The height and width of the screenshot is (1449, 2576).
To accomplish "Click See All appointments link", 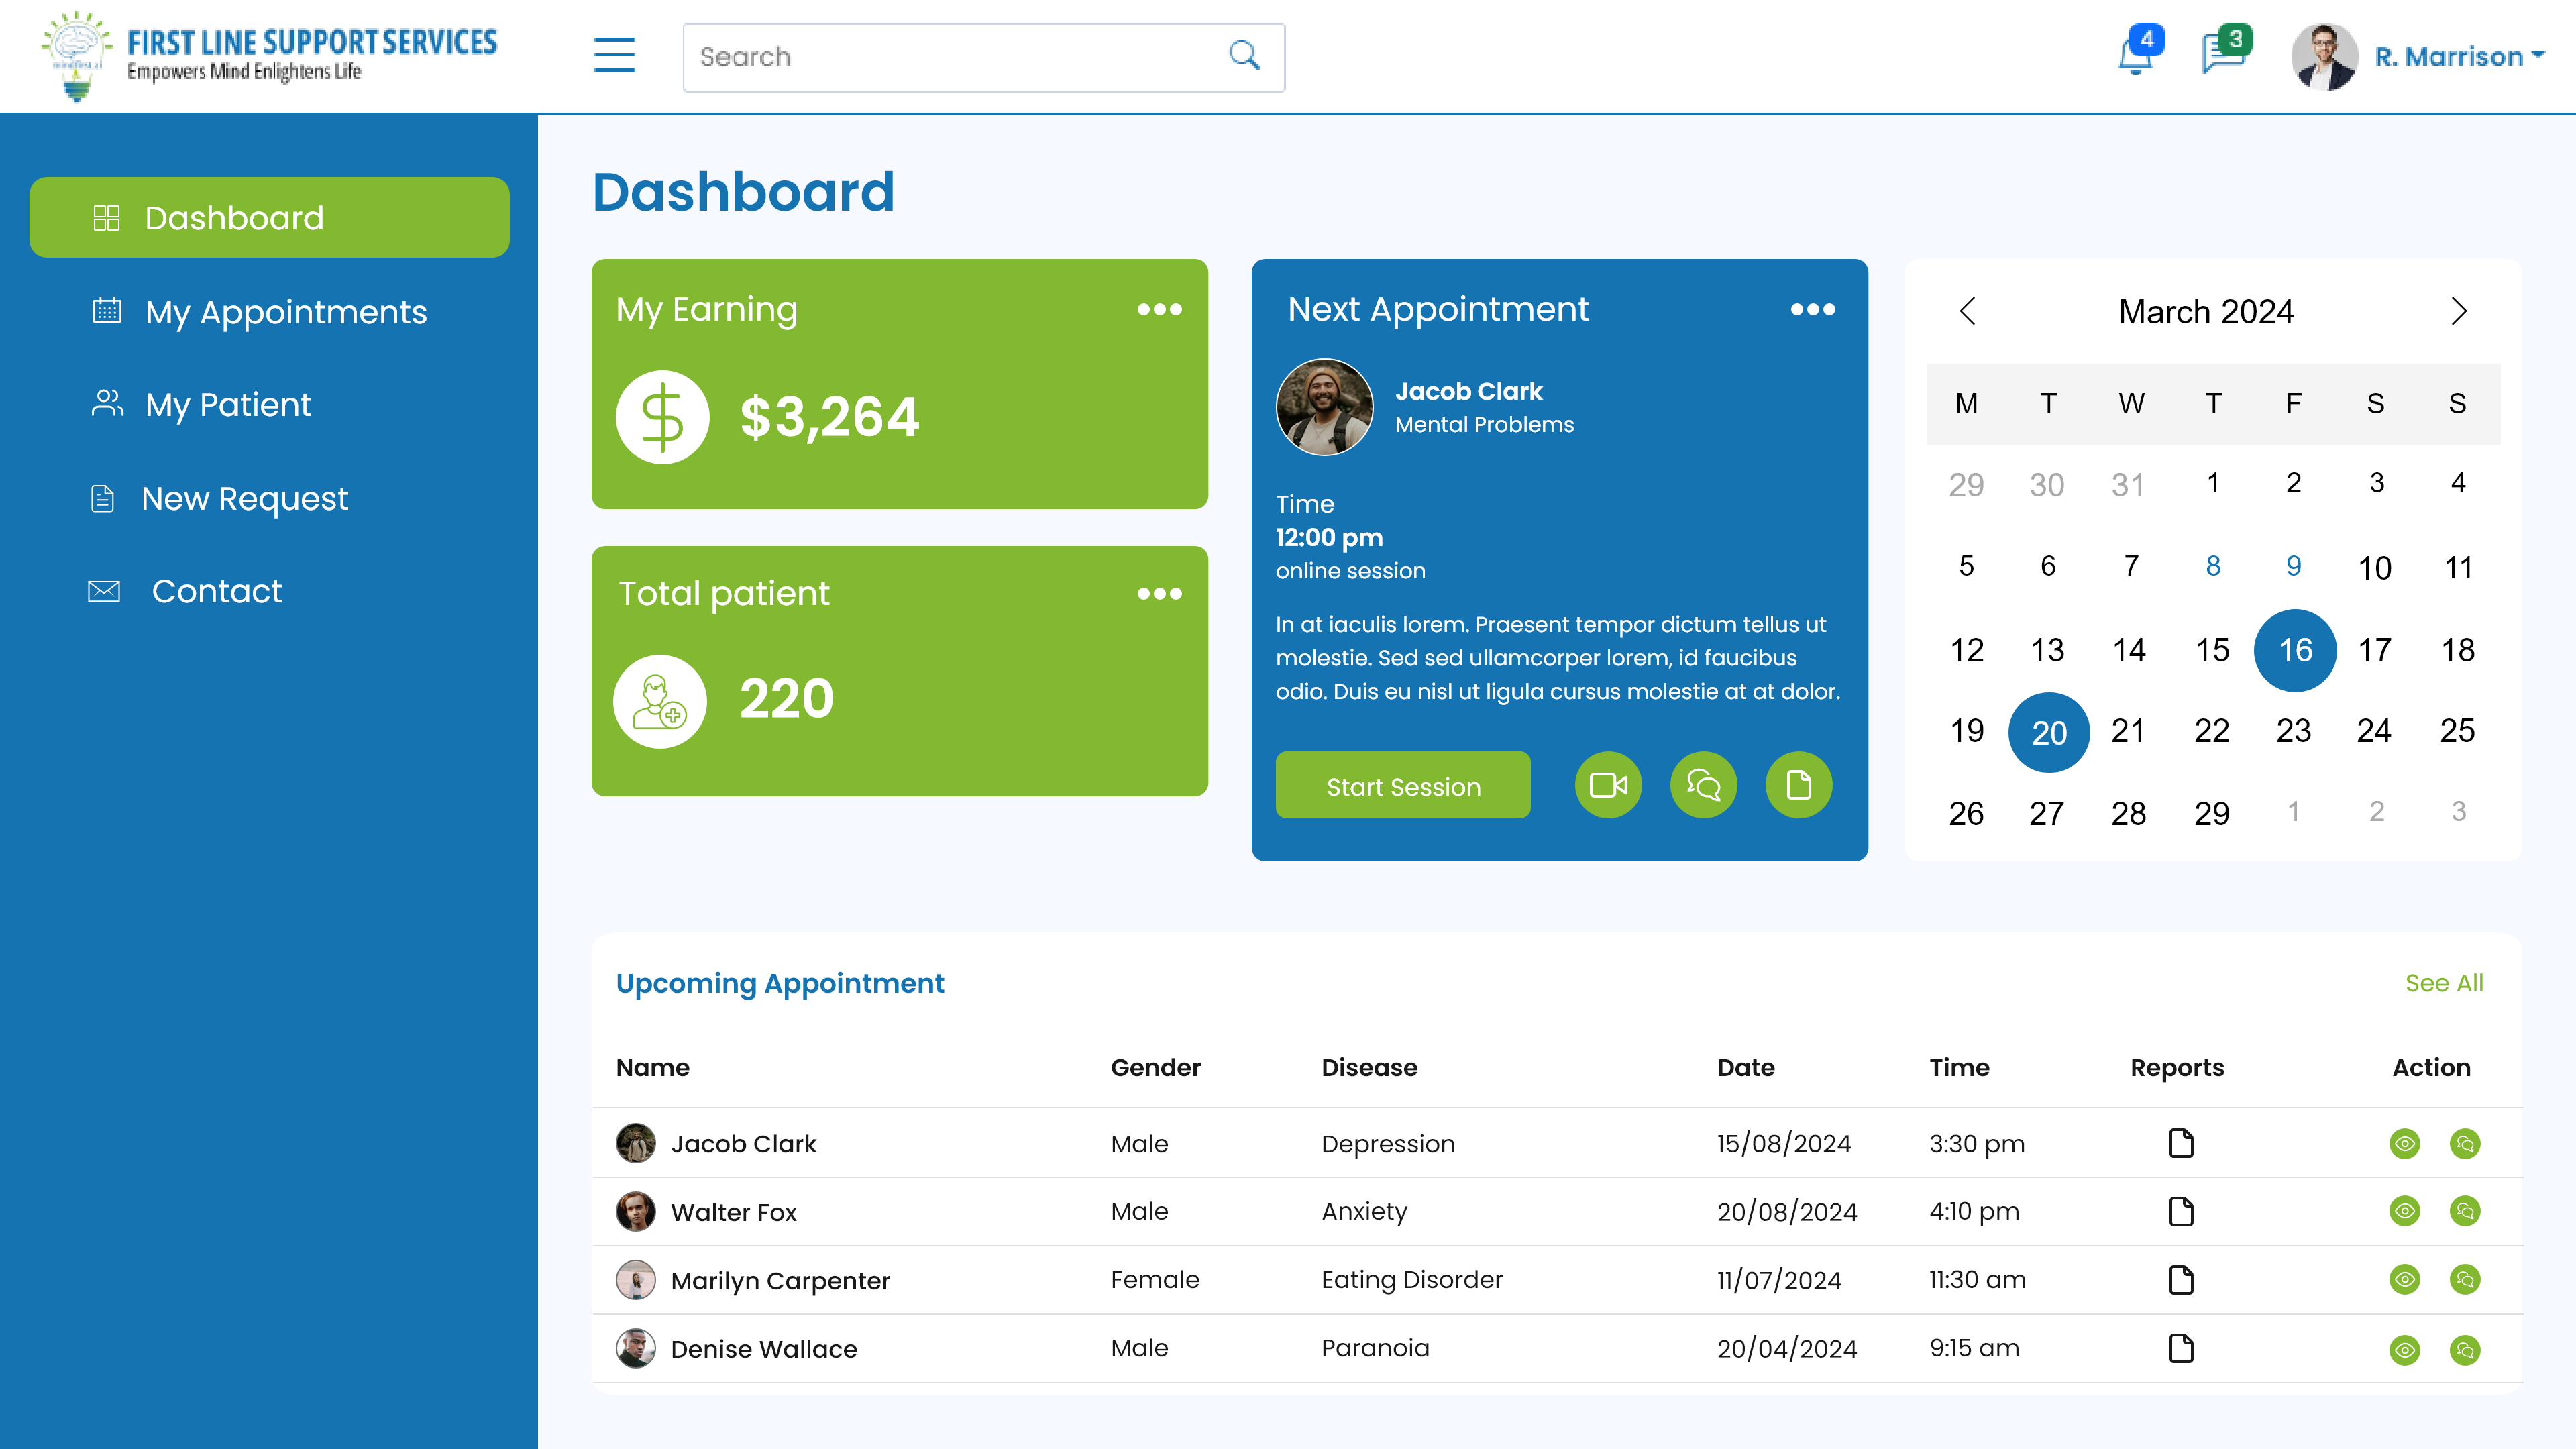I will point(2444,984).
